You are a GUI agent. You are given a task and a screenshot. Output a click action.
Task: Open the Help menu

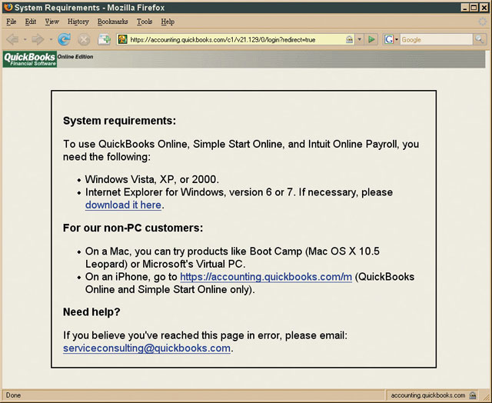click(168, 22)
